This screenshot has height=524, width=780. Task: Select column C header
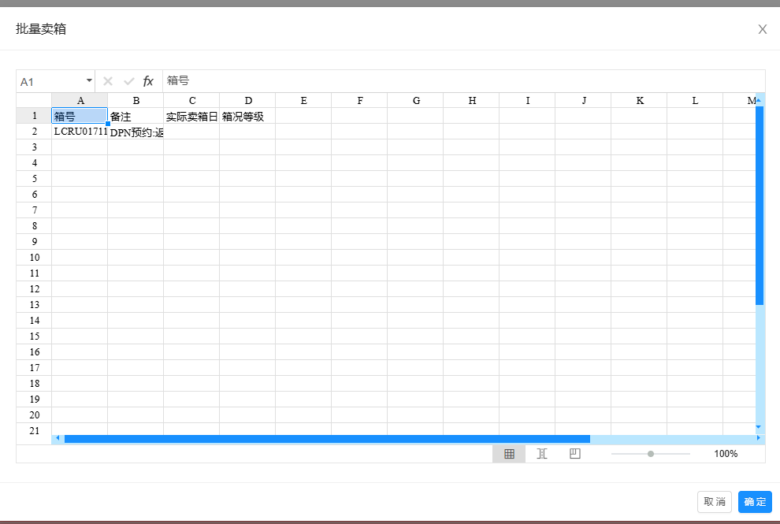191,100
